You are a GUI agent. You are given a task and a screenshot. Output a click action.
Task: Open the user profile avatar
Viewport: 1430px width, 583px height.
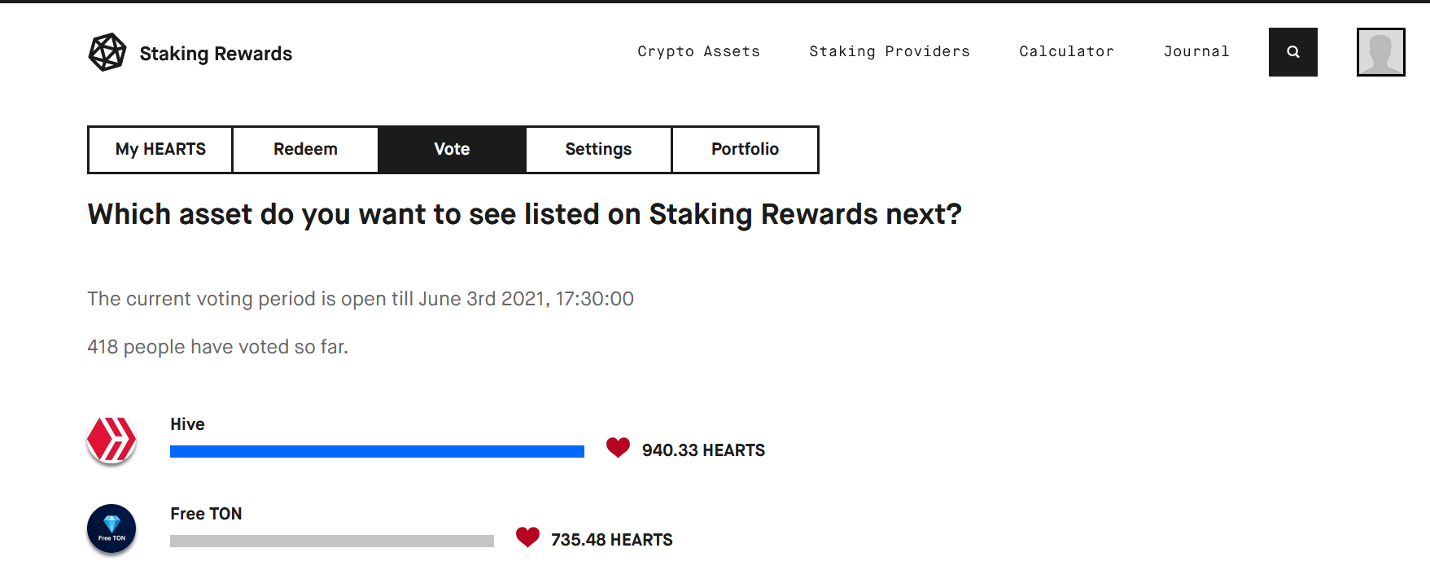coord(1380,52)
